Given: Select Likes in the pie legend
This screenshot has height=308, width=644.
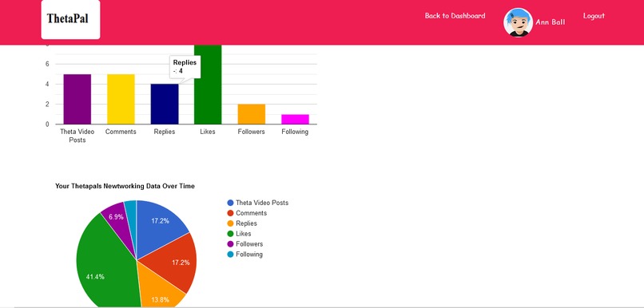Looking at the screenshot, I should [244, 233].
